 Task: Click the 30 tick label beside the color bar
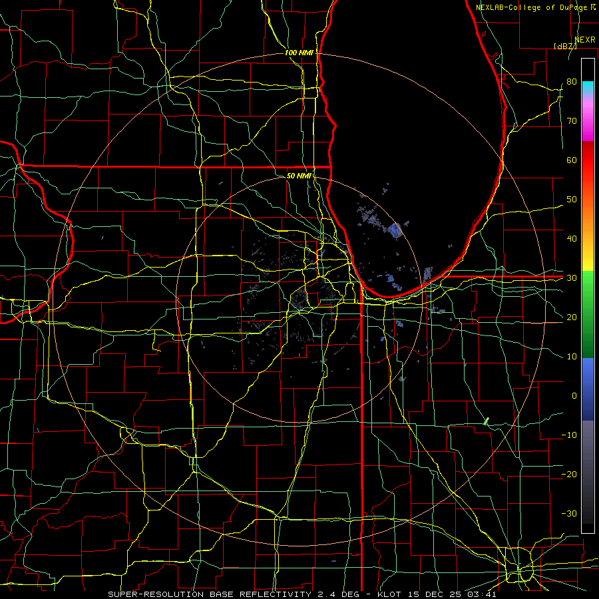pos(572,278)
